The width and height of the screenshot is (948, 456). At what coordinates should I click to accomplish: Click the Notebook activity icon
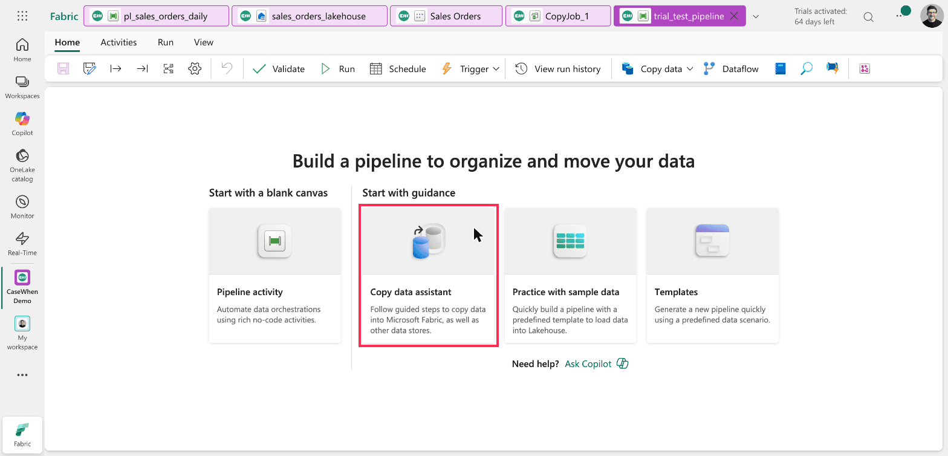coord(780,69)
